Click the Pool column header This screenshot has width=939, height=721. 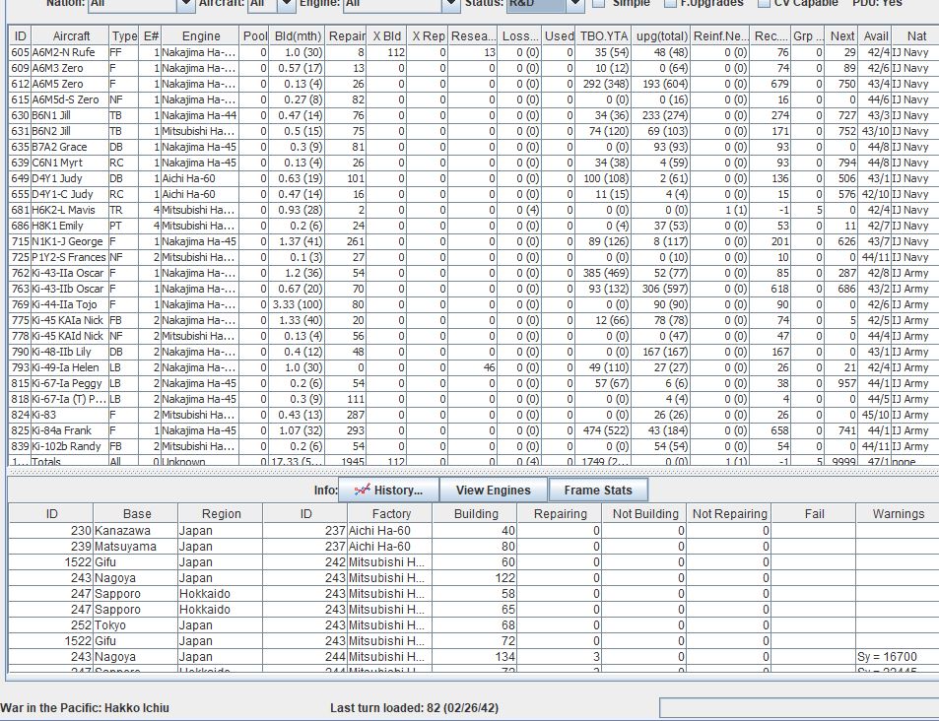[254, 35]
